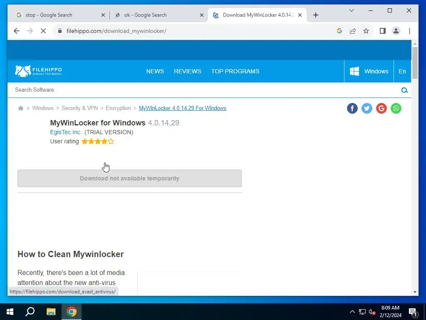Click the page vertical scrollbar thumb

tap(415, 63)
